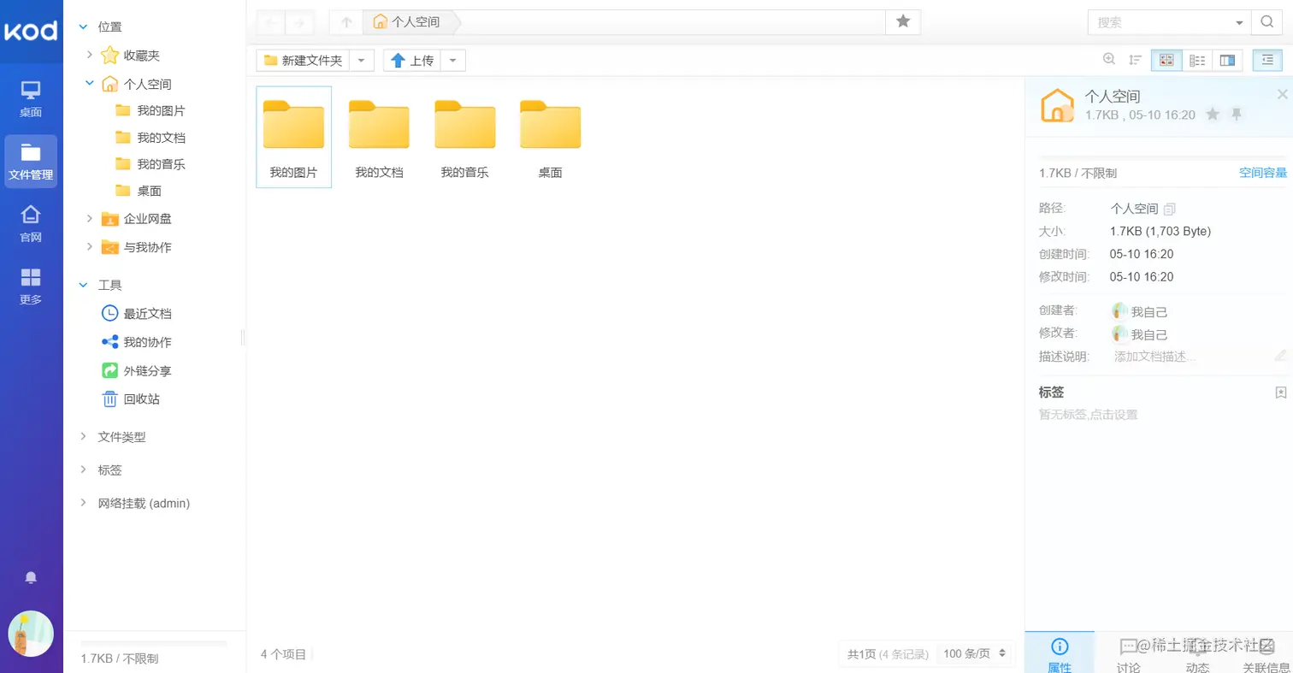The width and height of the screenshot is (1293, 673).
Task: Collapse the 个人空间 tree node
Action: click(90, 84)
